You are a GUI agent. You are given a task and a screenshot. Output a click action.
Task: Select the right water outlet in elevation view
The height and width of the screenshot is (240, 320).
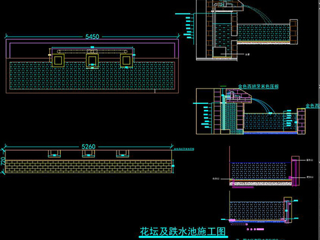[x=123, y=153]
